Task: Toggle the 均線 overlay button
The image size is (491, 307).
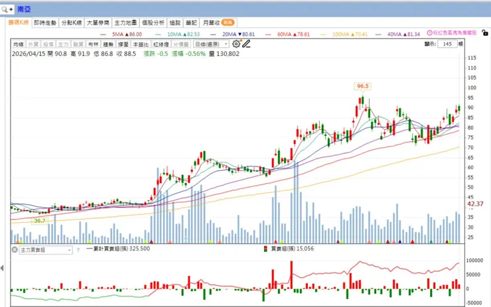Action: pyautogui.click(x=19, y=44)
